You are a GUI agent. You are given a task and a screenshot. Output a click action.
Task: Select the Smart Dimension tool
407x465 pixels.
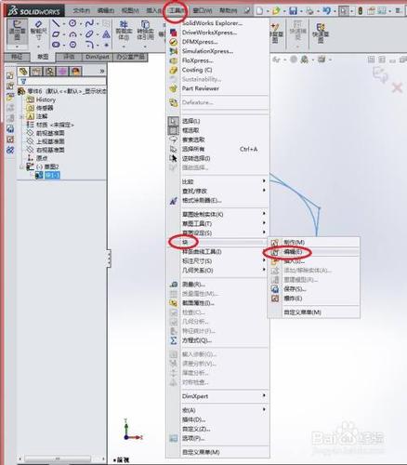click(38, 31)
